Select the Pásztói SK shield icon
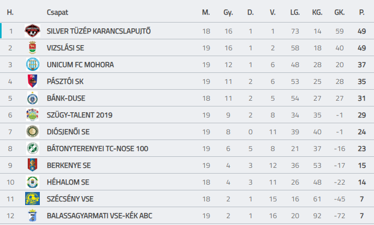Image resolution: width=374 pixels, height=225 pixels. tap(32, 81)
